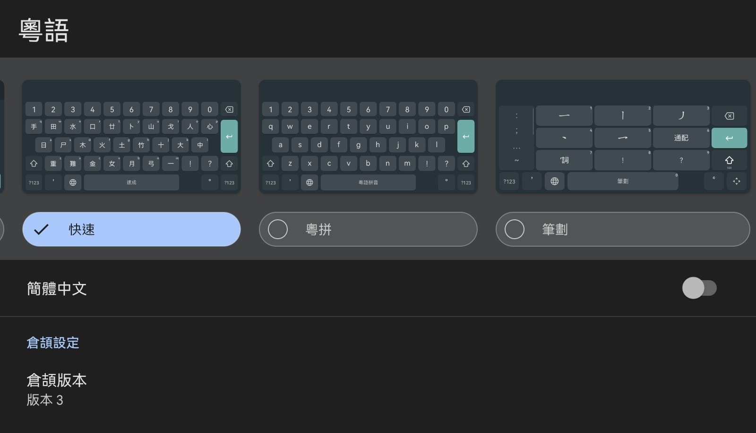Click the 筆劃 stroke keyboard preview
Image resolution: width=756 pixels, height=433 pixels.
click(x=623, y=137)
